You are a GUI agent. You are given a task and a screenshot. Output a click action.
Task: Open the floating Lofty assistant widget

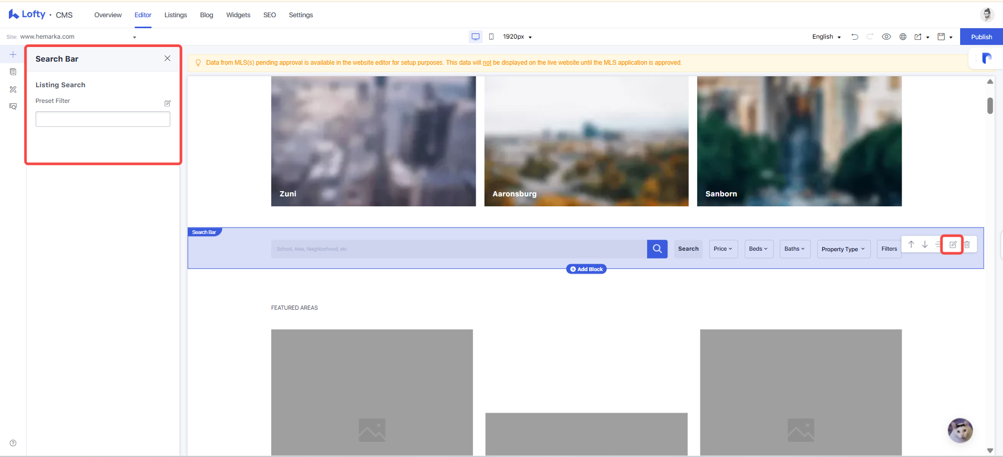(986, 58)
